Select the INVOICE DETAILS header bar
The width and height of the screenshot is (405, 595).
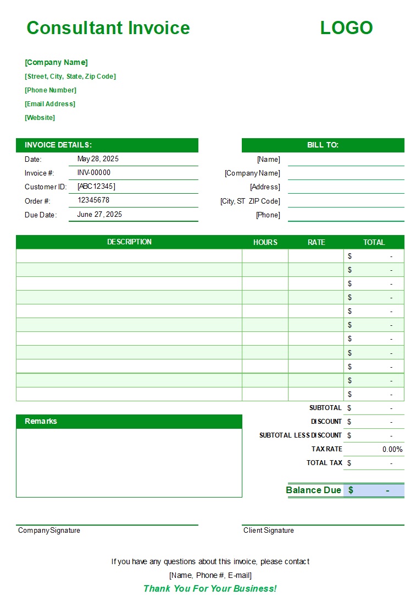pos(107,145)
